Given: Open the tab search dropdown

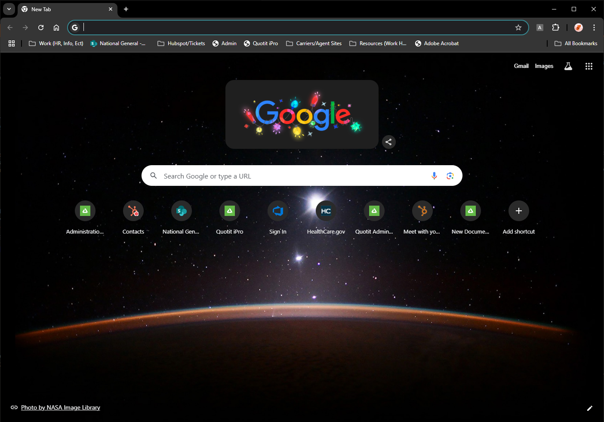Looking at the screenshot, I should (x=9, y=9).
